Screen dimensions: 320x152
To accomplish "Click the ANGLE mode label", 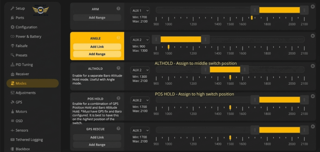I will coord(95,38).
